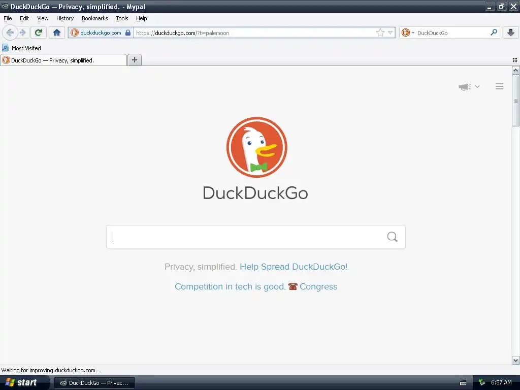Screen dimensions: 520x390
Task: Open the History menu
Action: tap(65, 18)
